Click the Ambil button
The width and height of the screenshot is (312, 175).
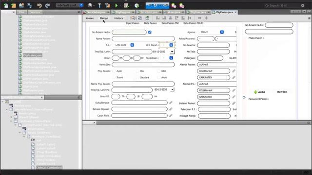click(260, 92)
